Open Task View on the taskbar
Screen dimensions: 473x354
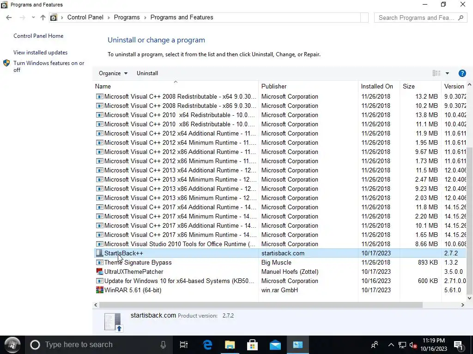pyautogui.click(x=183, y=345)
